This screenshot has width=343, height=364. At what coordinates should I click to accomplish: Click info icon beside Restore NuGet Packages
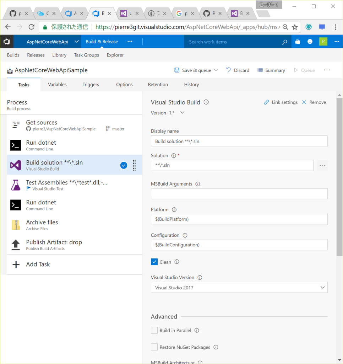coord(216,347)
